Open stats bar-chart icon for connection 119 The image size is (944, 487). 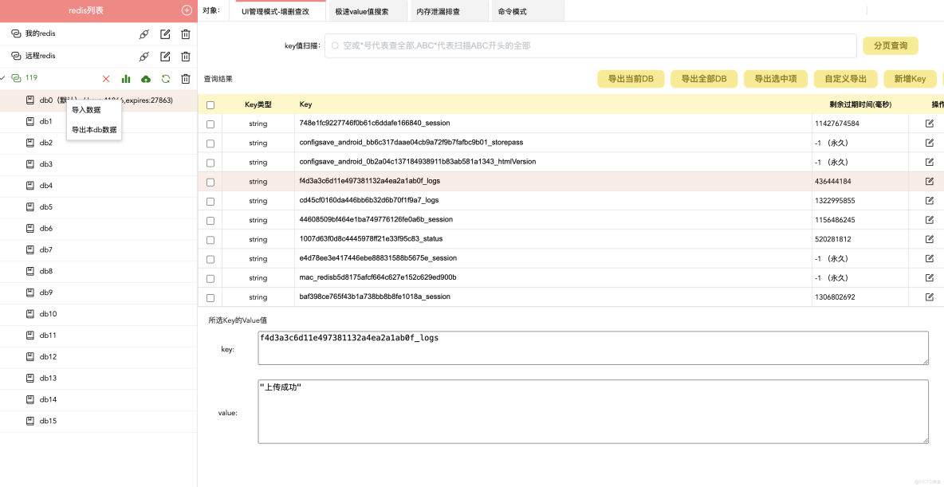click(x=126, y=78)
